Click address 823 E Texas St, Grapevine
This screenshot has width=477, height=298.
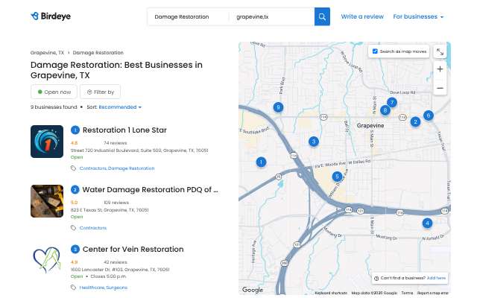coord(110,210)
